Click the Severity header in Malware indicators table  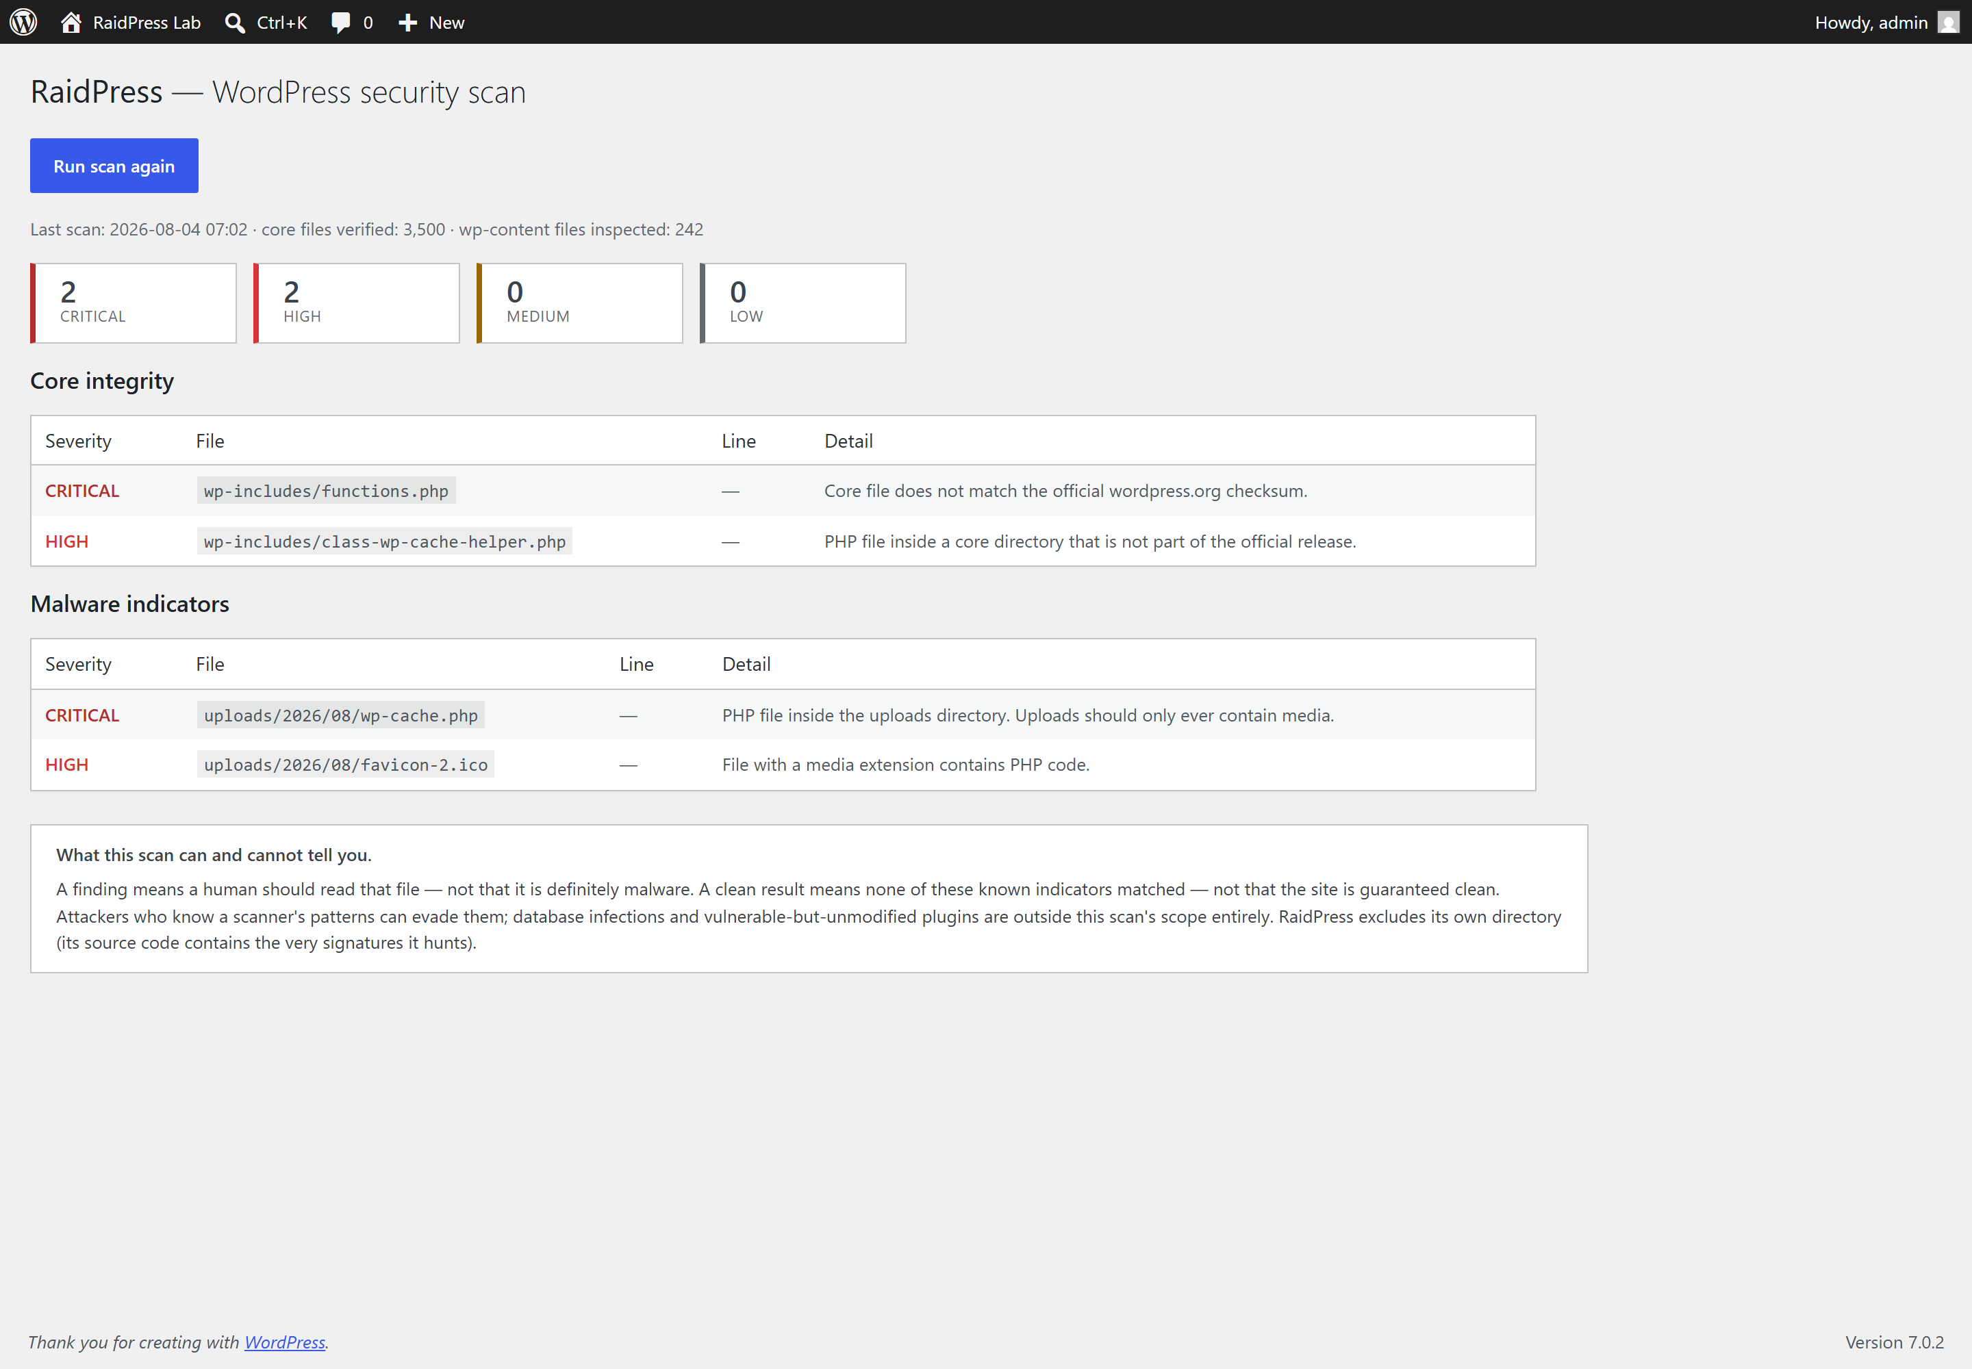click(78, 664)
